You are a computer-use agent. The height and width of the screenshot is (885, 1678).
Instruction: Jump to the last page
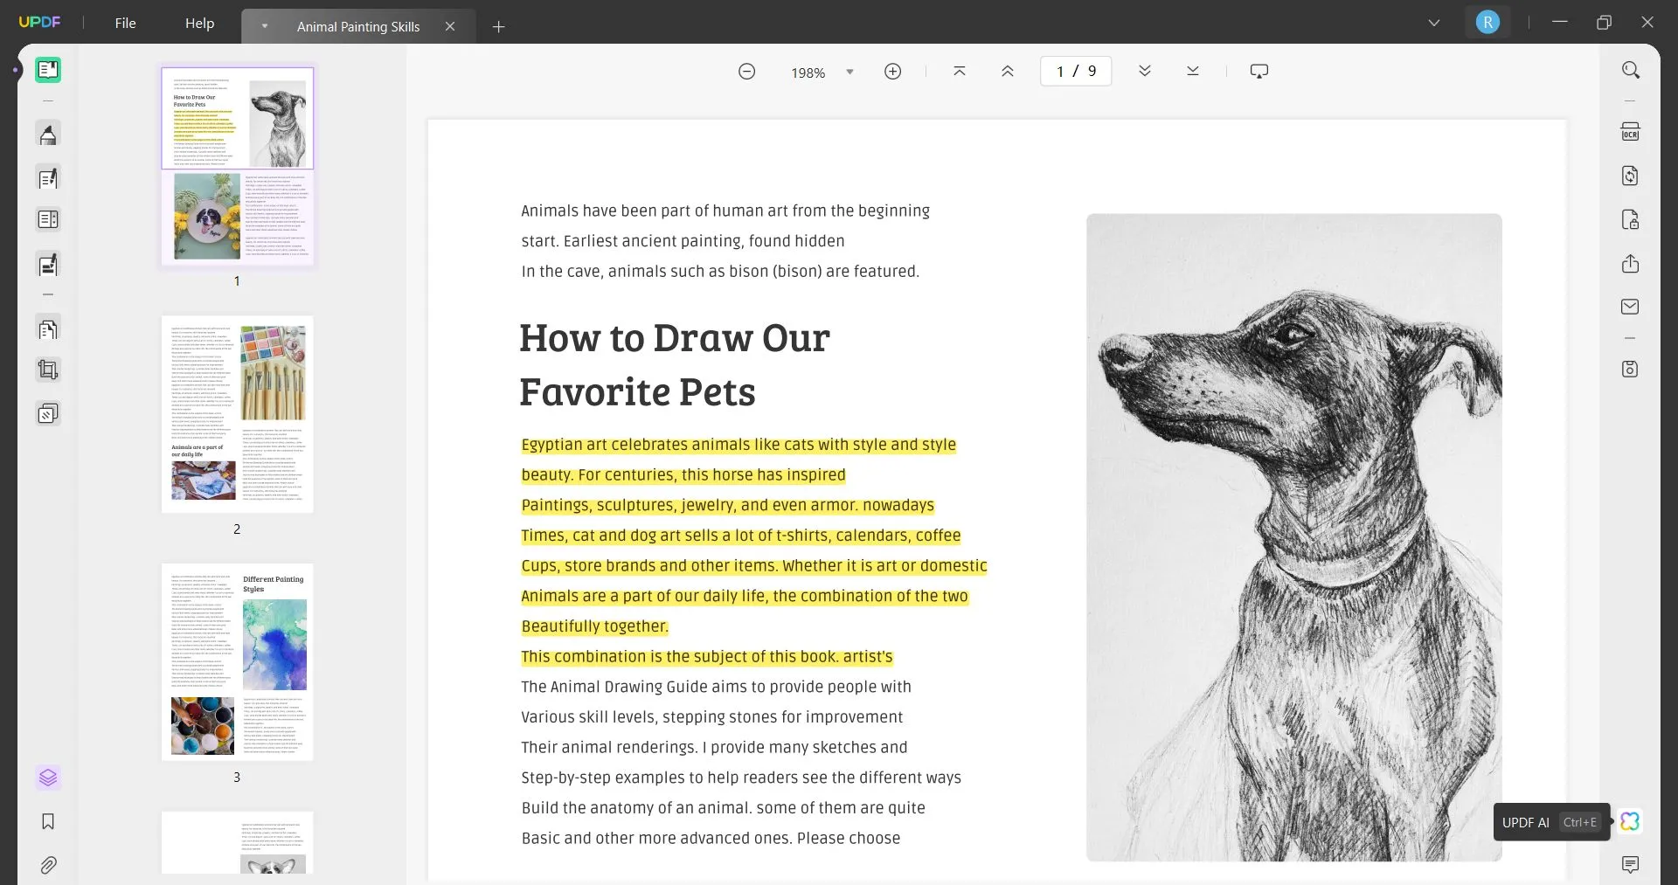tap(1192, 72)
